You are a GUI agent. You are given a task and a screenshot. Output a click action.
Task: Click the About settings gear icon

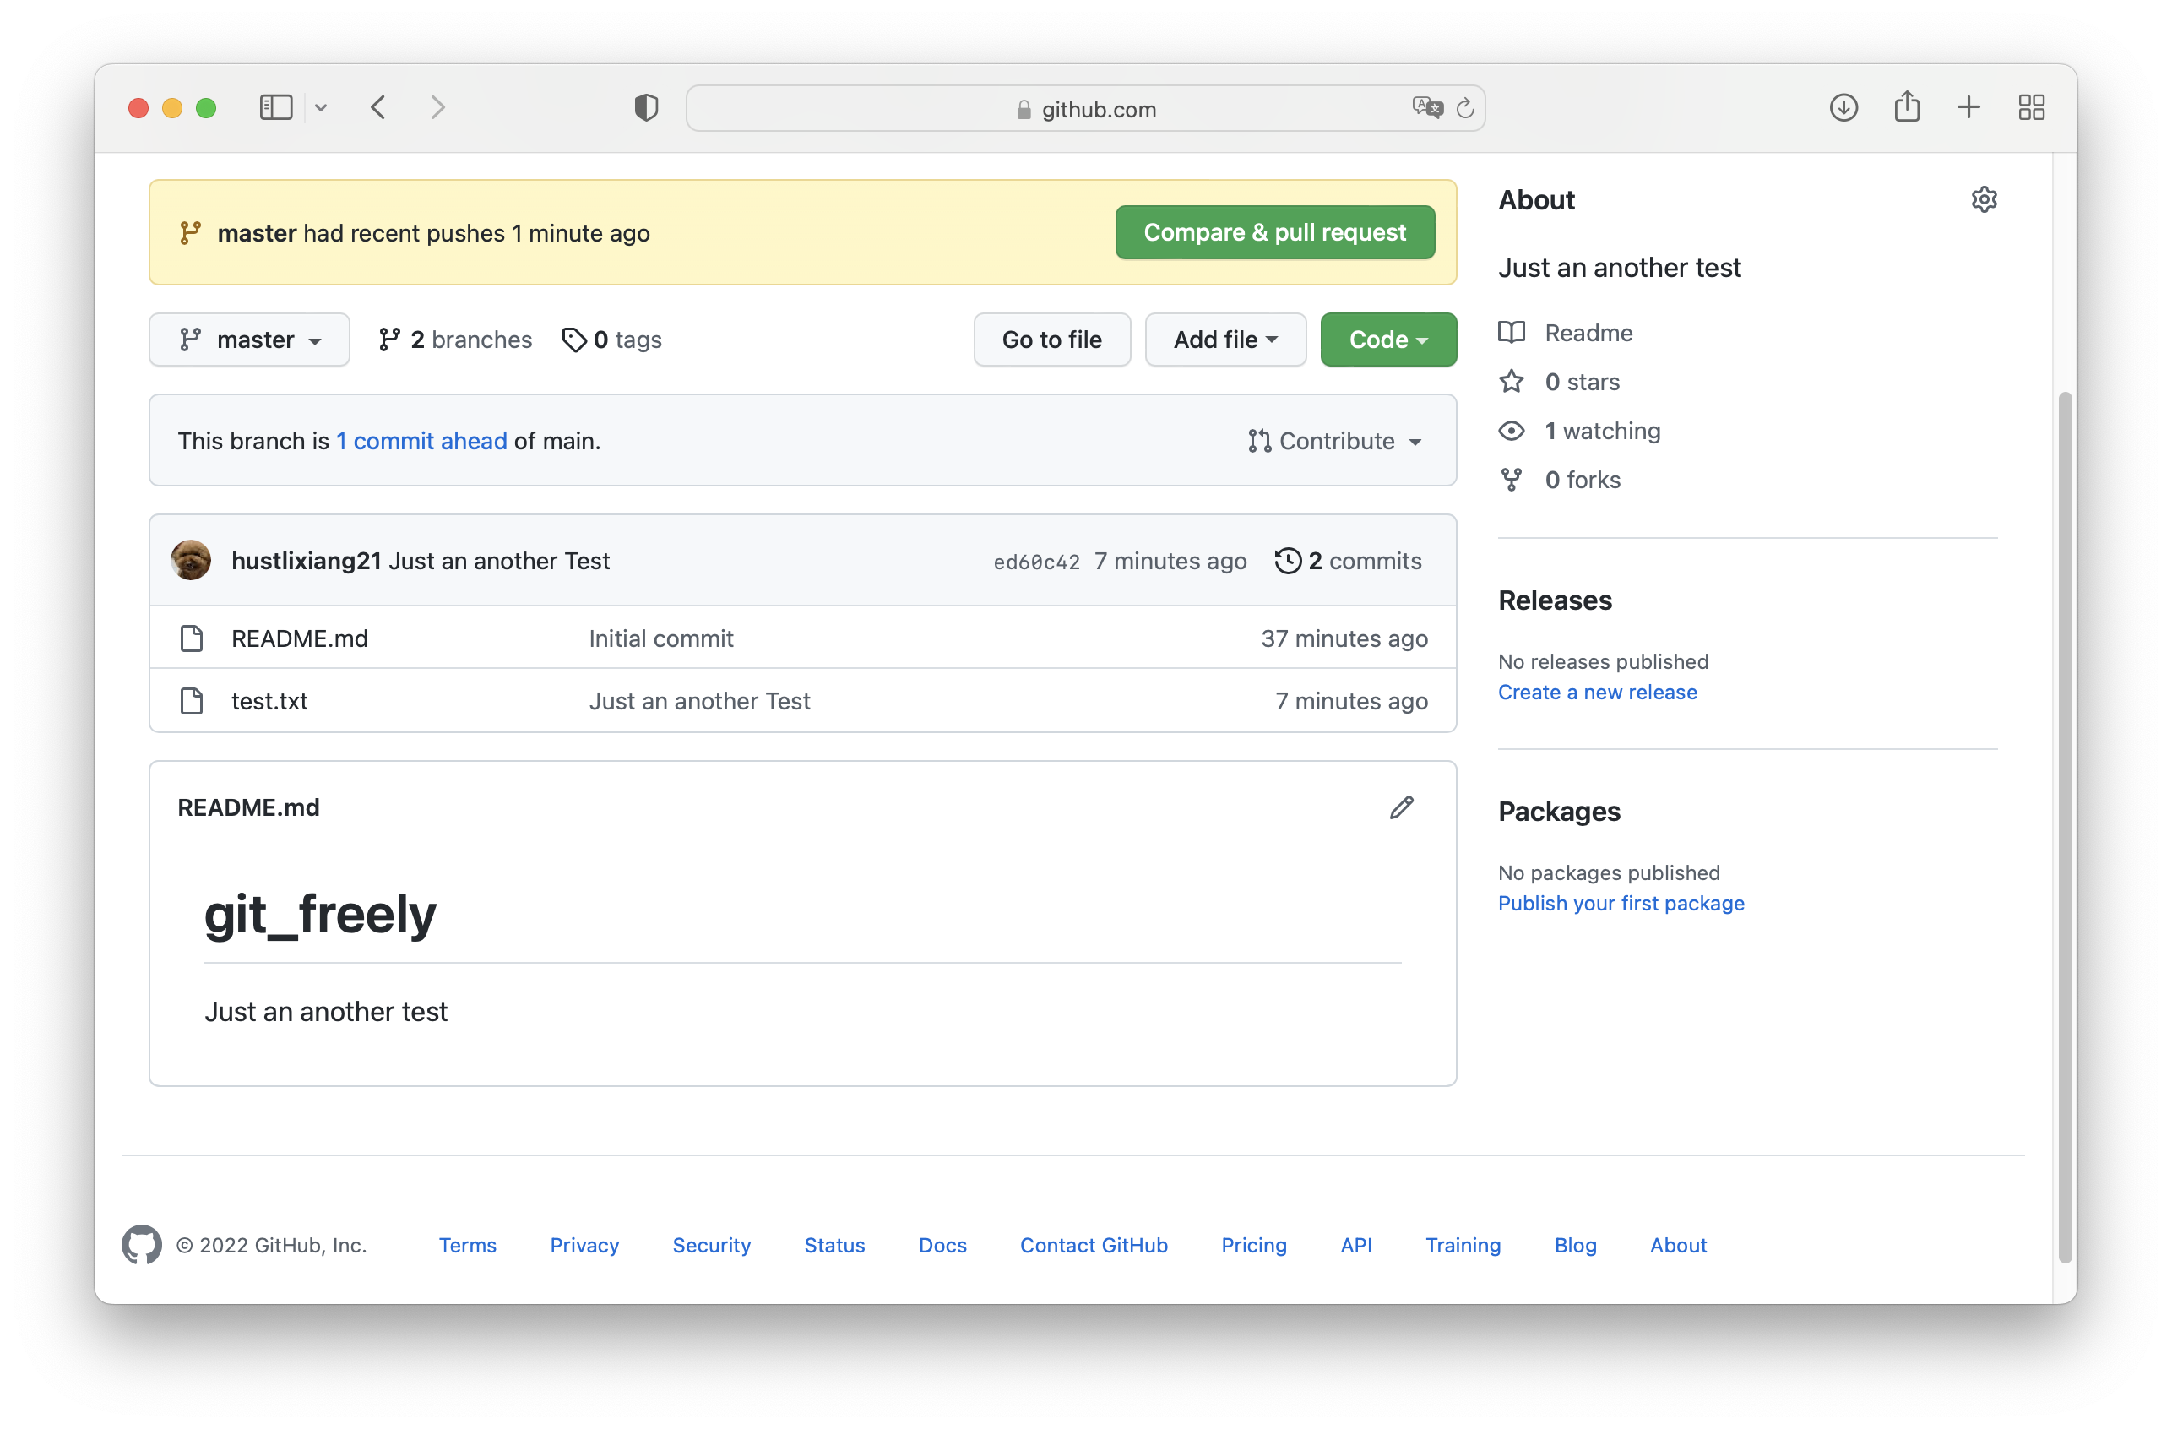[1983, 200]
